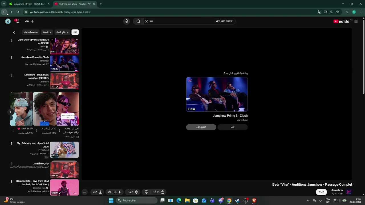
Task: Open the Windows Start menu
Action: pos(111,200)
